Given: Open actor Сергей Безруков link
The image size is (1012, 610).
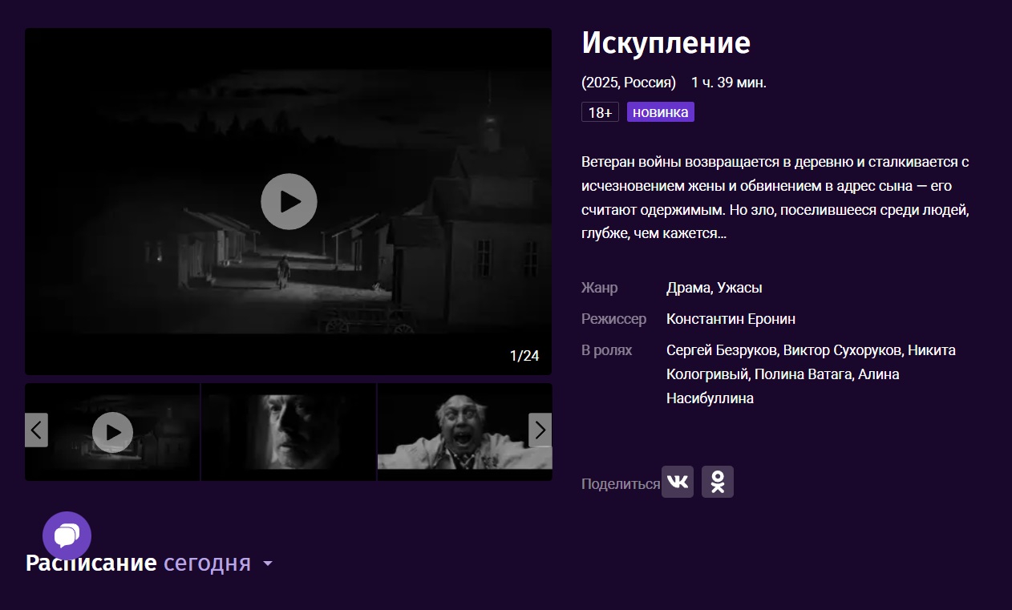Looking at the screenshot, I should coord(721,350).
